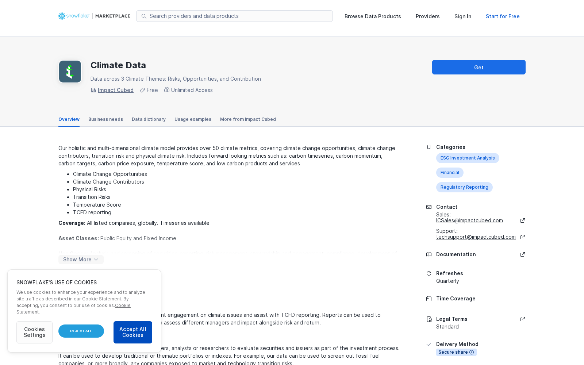Click the Time Coverage calendar icon

pos(429,299)
